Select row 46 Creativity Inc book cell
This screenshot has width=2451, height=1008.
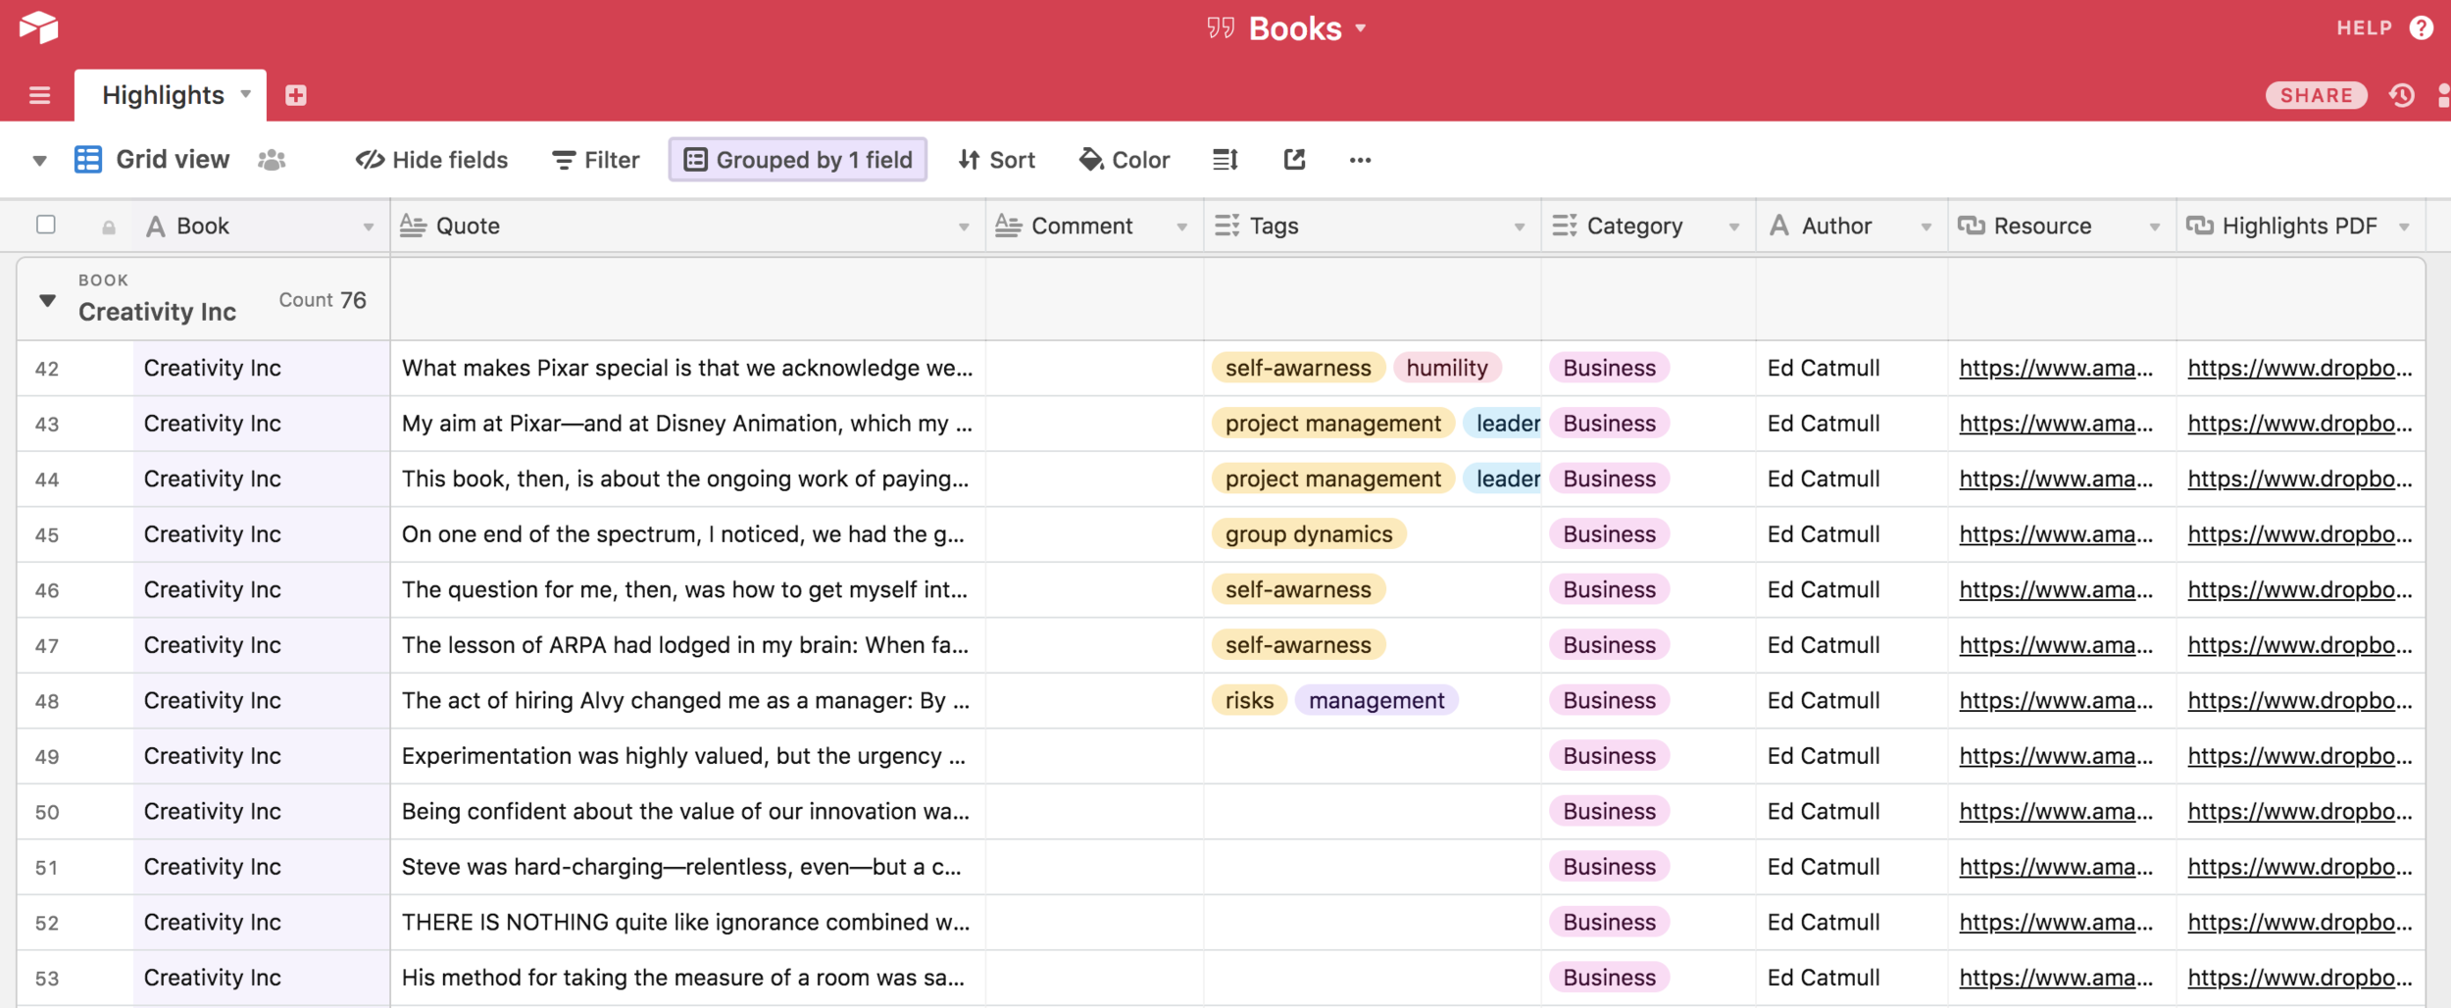(x=262, y=589)
